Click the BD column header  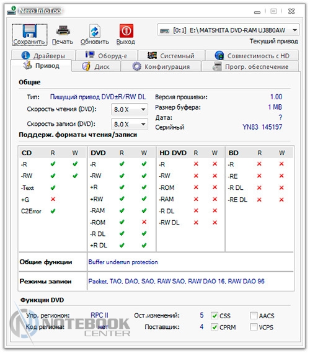tap(234, 153)
